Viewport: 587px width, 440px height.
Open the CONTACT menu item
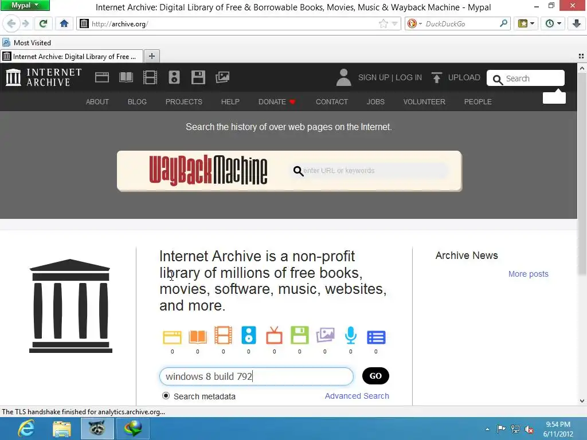pos(332,102)
